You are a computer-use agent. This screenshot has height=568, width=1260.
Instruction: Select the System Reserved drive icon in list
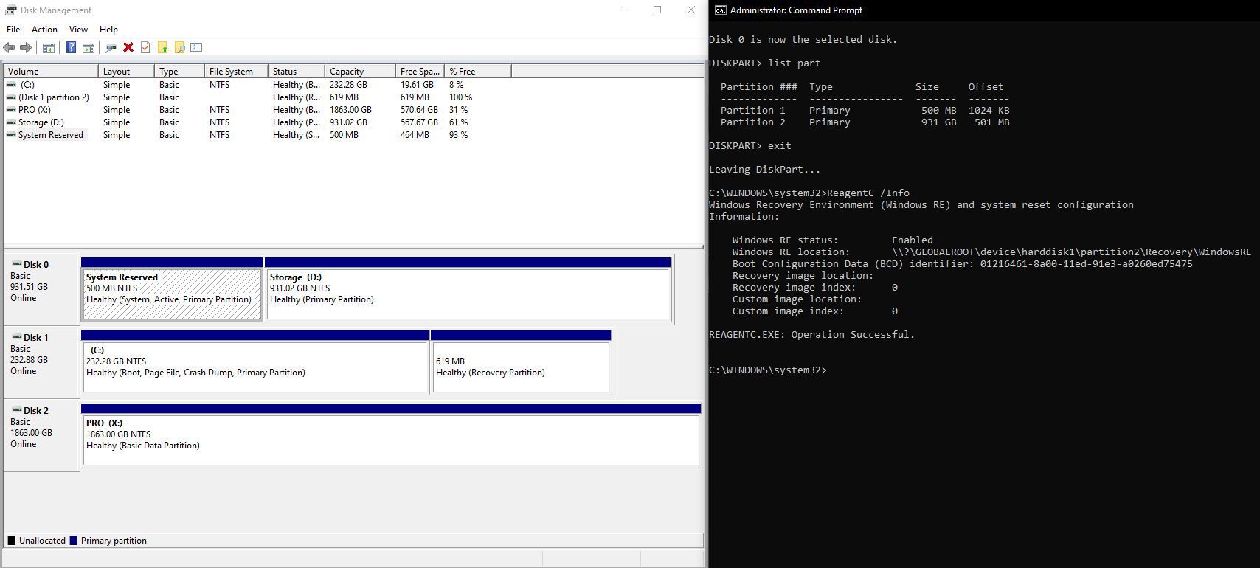tap(11, 135)
